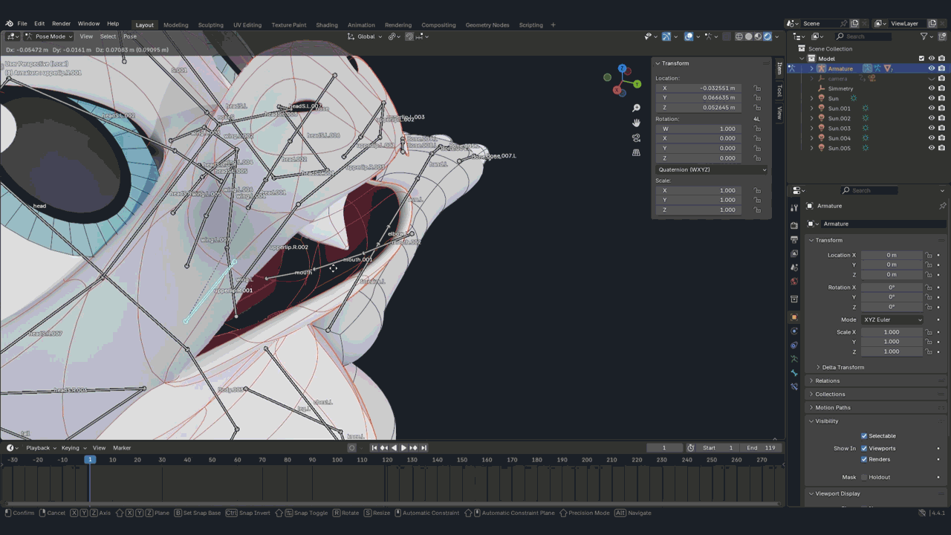Screen dimensions: 951x535
Task: Open the Scene properties tab icon
Action: (x=794, y=267)
